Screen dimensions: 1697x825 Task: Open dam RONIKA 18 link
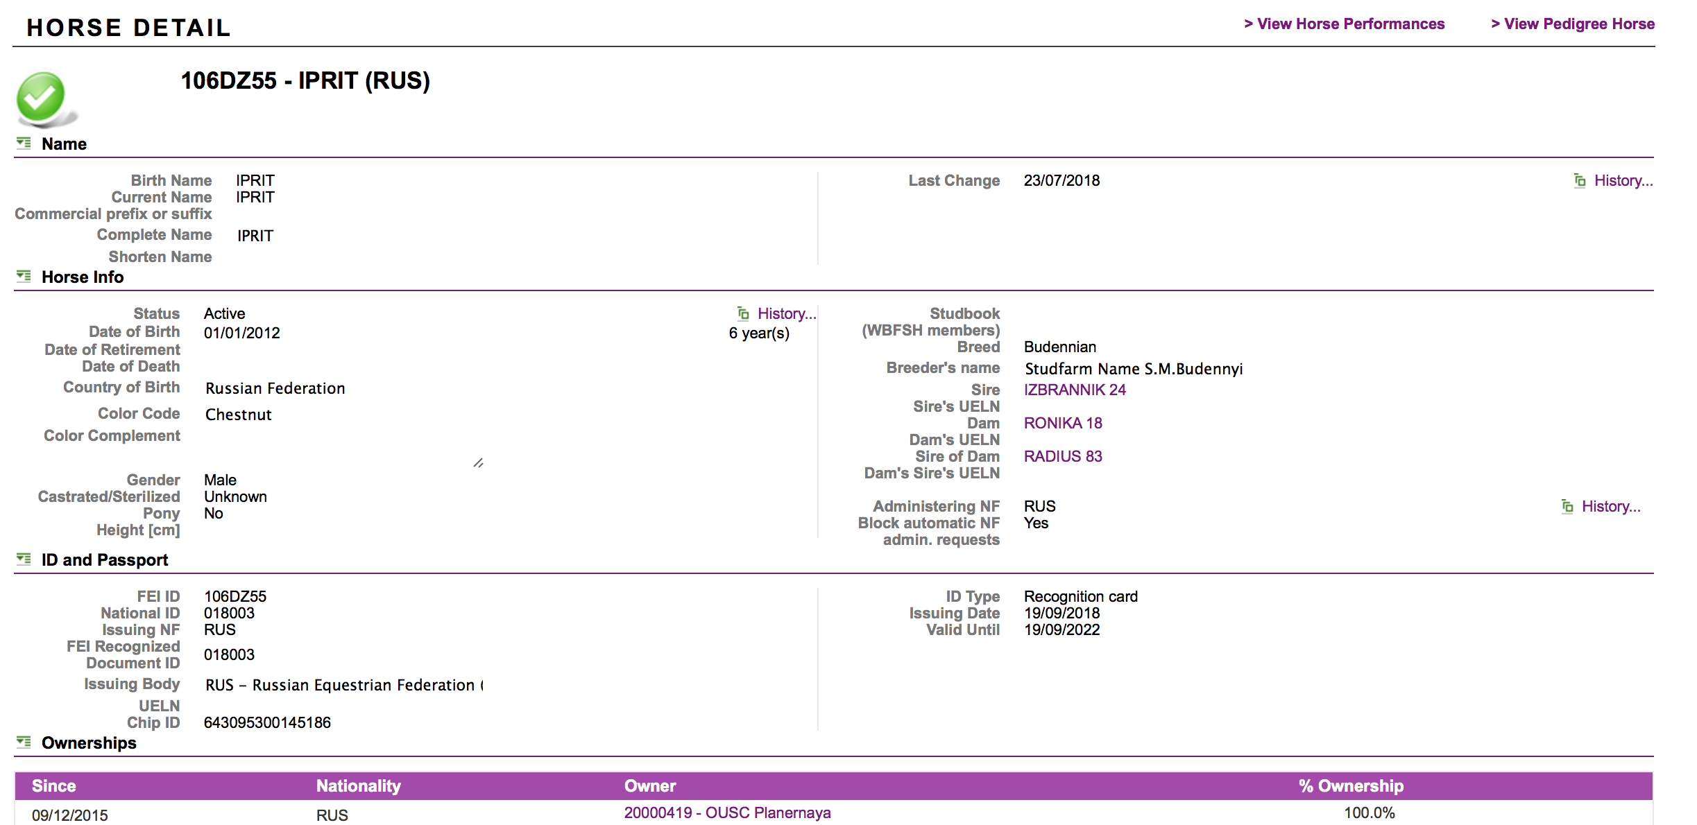coord(1063,423)
